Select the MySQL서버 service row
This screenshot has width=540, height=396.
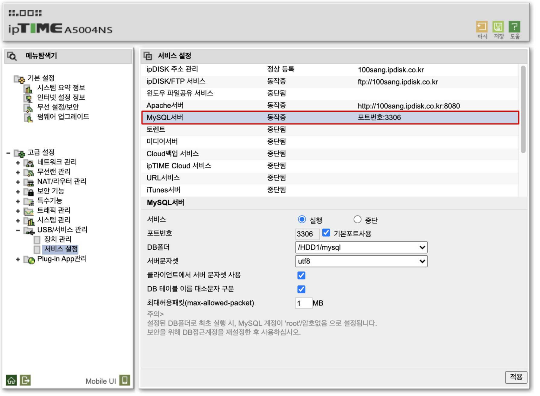click(x=330, y=118)
